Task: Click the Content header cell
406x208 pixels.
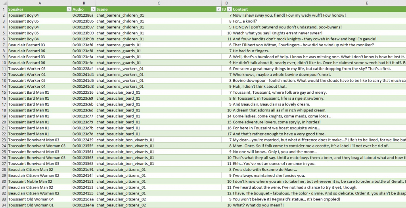Action: coord(319,9)
